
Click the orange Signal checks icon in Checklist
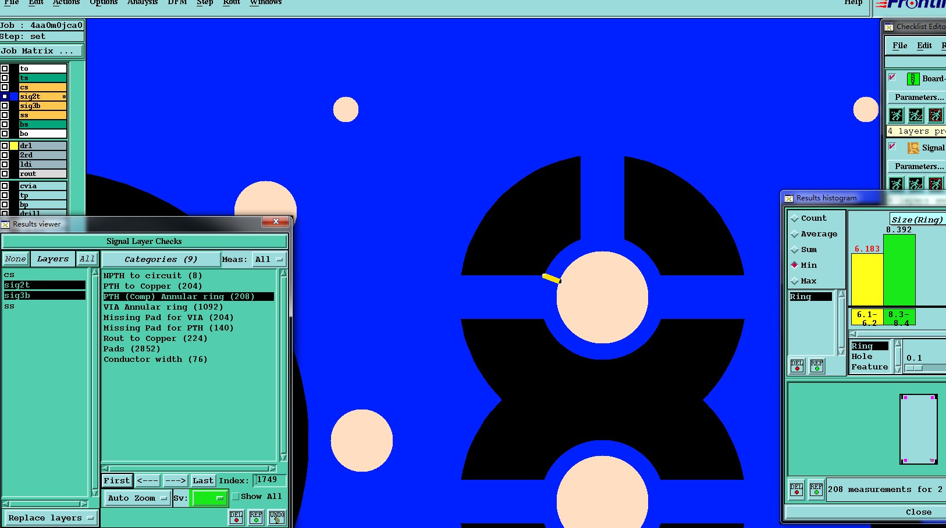[913, 148]
